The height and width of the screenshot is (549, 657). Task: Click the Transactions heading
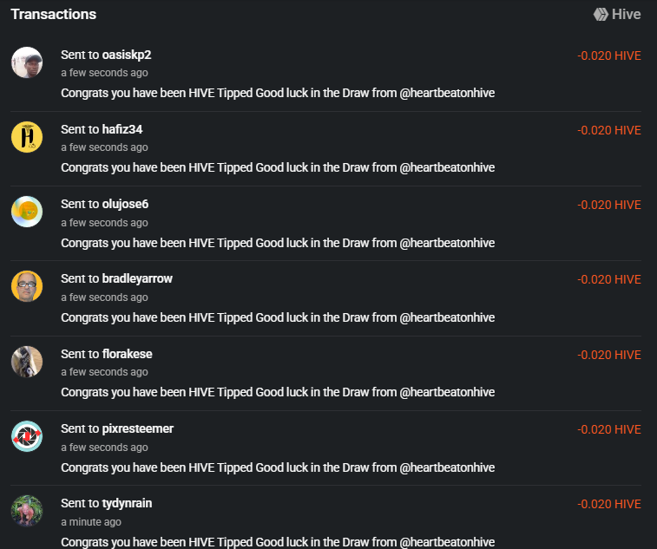click(x=54, y=14)
